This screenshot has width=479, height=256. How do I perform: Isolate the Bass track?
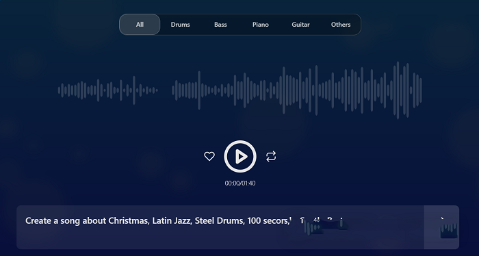click(220, 25)
